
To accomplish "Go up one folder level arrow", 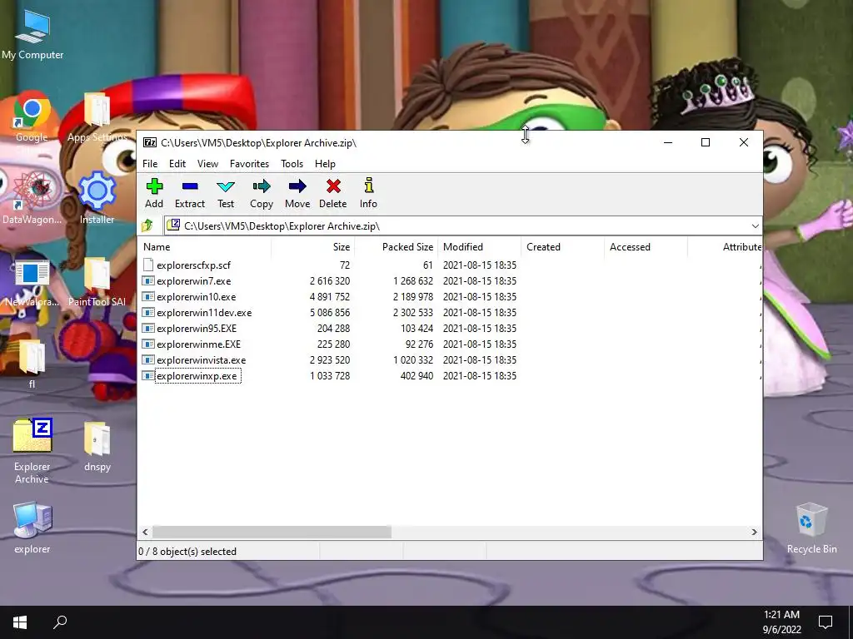I will click(147, 225).
